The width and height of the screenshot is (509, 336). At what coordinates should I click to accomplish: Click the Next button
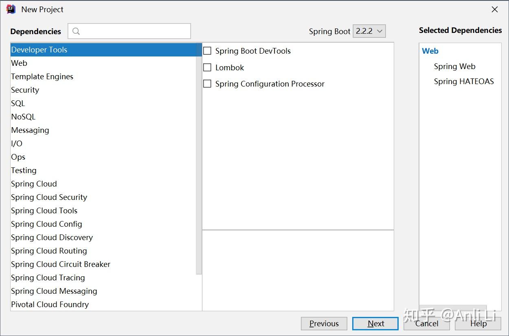pos(375,323)
